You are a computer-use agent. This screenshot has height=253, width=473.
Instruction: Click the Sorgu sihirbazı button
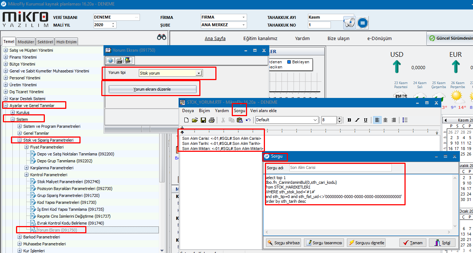coord(284,243)
